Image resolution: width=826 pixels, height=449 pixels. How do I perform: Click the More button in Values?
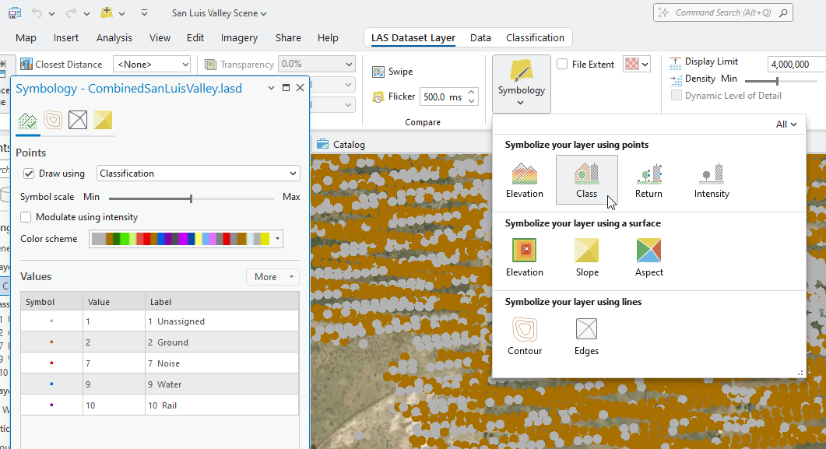[272, 277]
